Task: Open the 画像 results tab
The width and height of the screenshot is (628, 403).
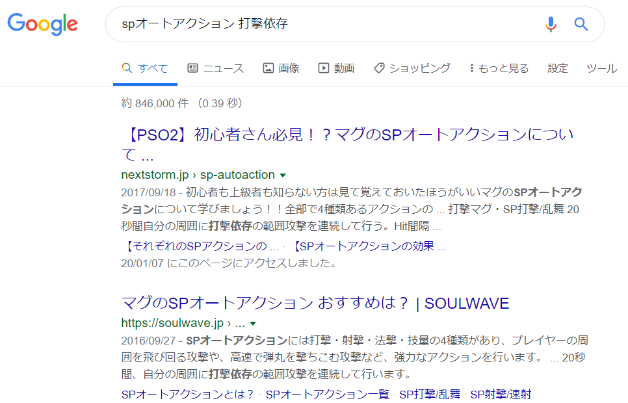Action: pos(281,68)
